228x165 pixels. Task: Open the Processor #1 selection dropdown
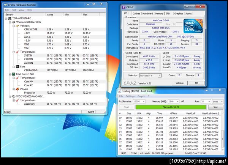pyautogui.click(x=160, y=75)
